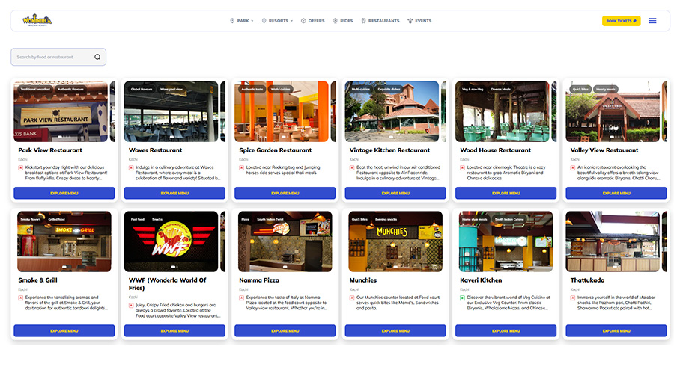Click the Valley View Restaurant title
The height and width of the screenshot is (379, 674).
[604, 150]
